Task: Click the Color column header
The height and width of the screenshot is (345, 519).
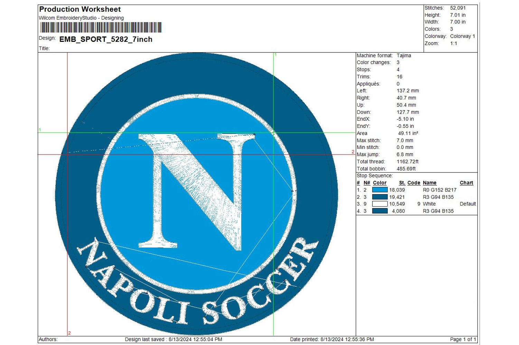Action: (379, 183)
